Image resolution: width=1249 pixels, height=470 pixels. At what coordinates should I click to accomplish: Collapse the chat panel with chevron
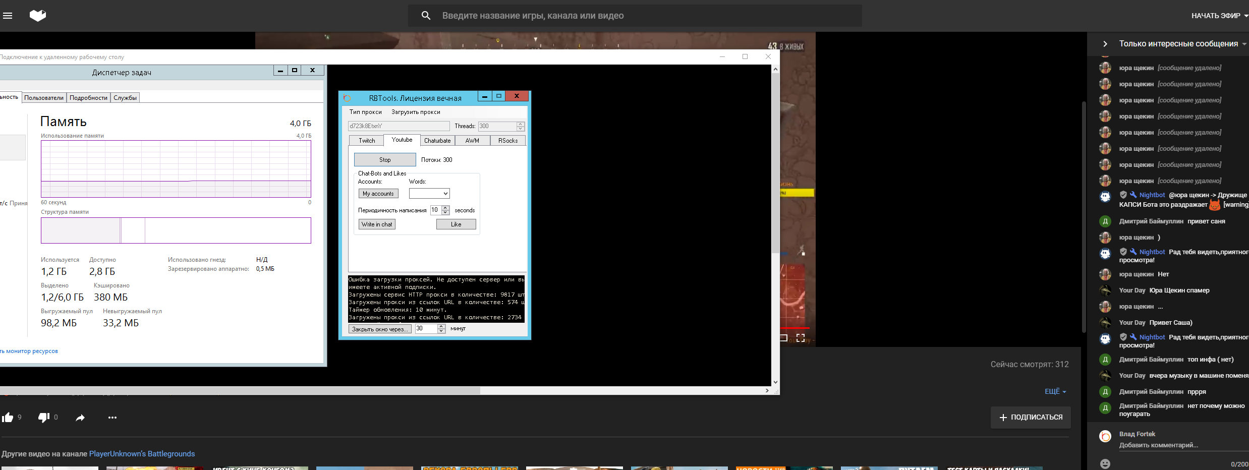tap(1105, 44)
